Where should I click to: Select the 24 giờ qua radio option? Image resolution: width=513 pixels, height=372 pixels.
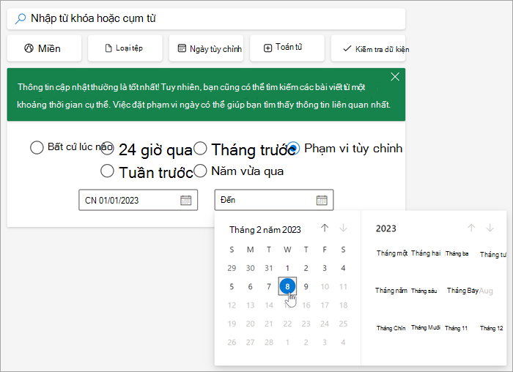coord(107,148)
